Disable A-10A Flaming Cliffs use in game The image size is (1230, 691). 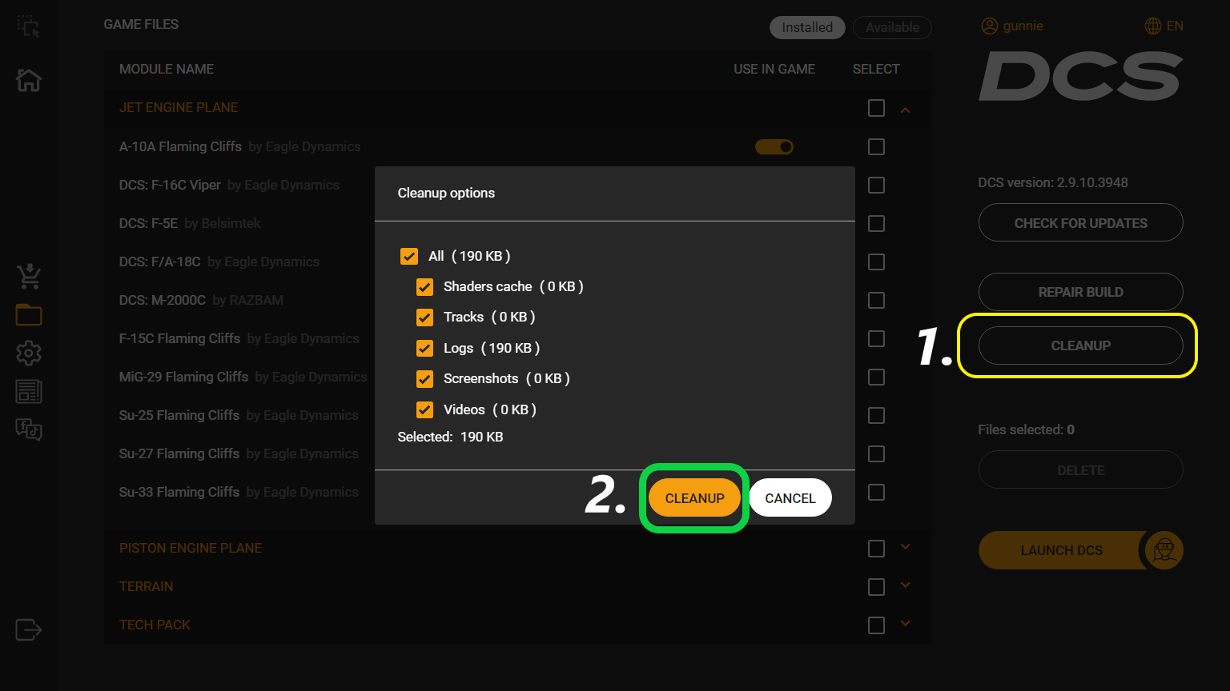click(774, 146)
